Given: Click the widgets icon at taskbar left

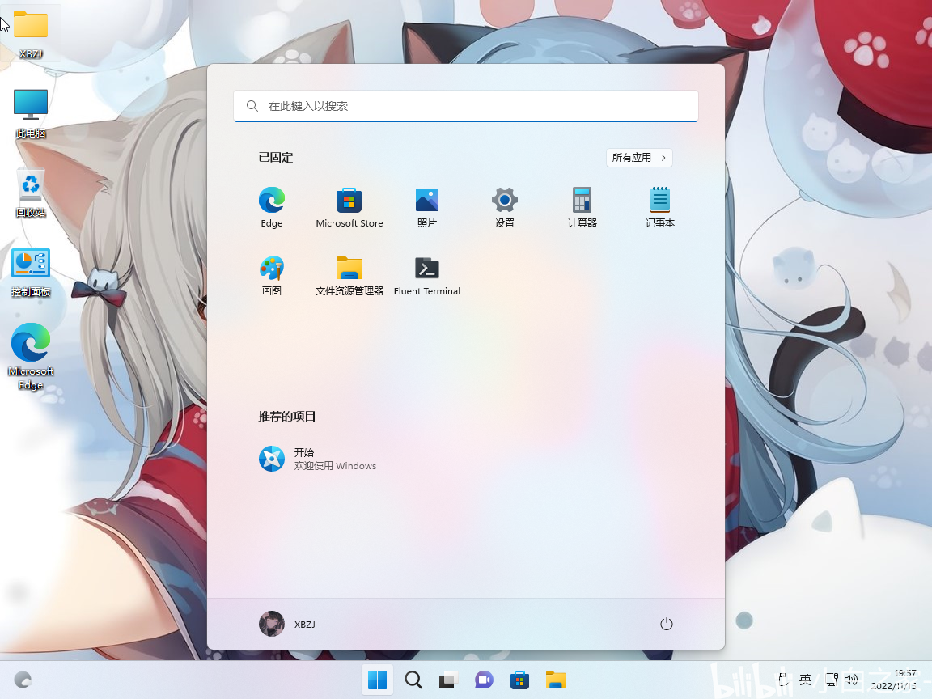Looking at the screenshot, I should 23,680.
